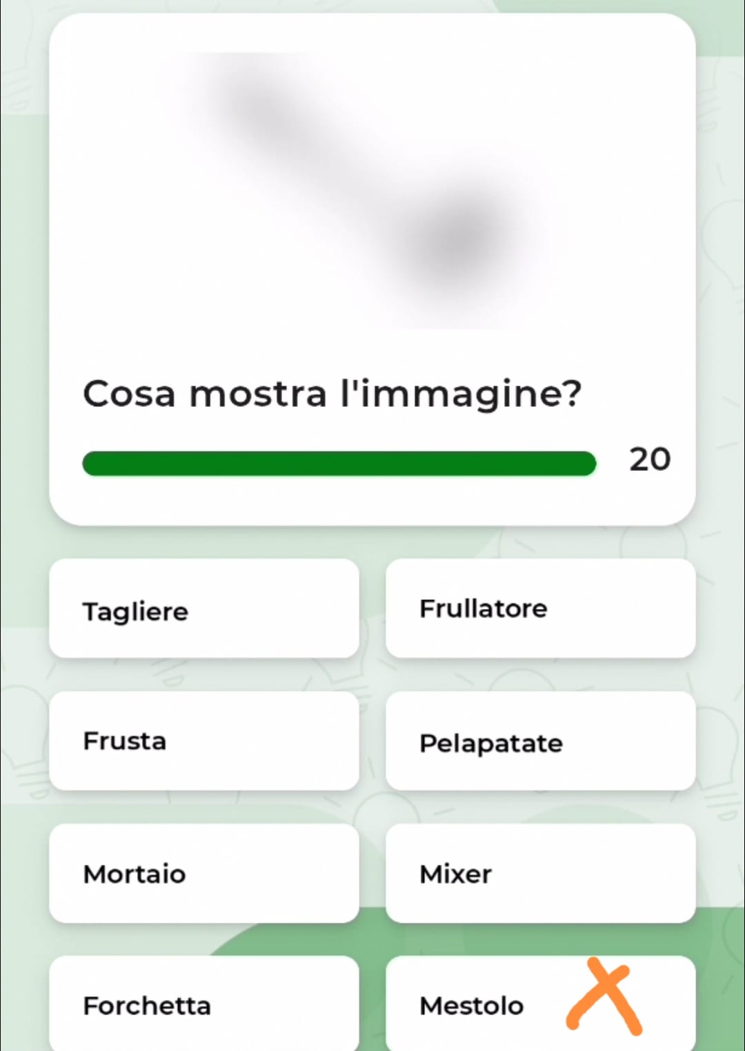The image size is (745, 1051).
Task: Answer with the Italian word for potato peeler
Action: [540, 741]
